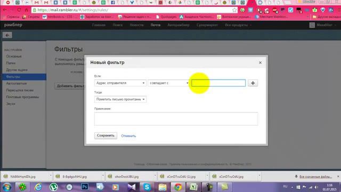Open the Все скачанные файлы link
The height and width of the screenshot is (192, 341).
tap(315, 177)
